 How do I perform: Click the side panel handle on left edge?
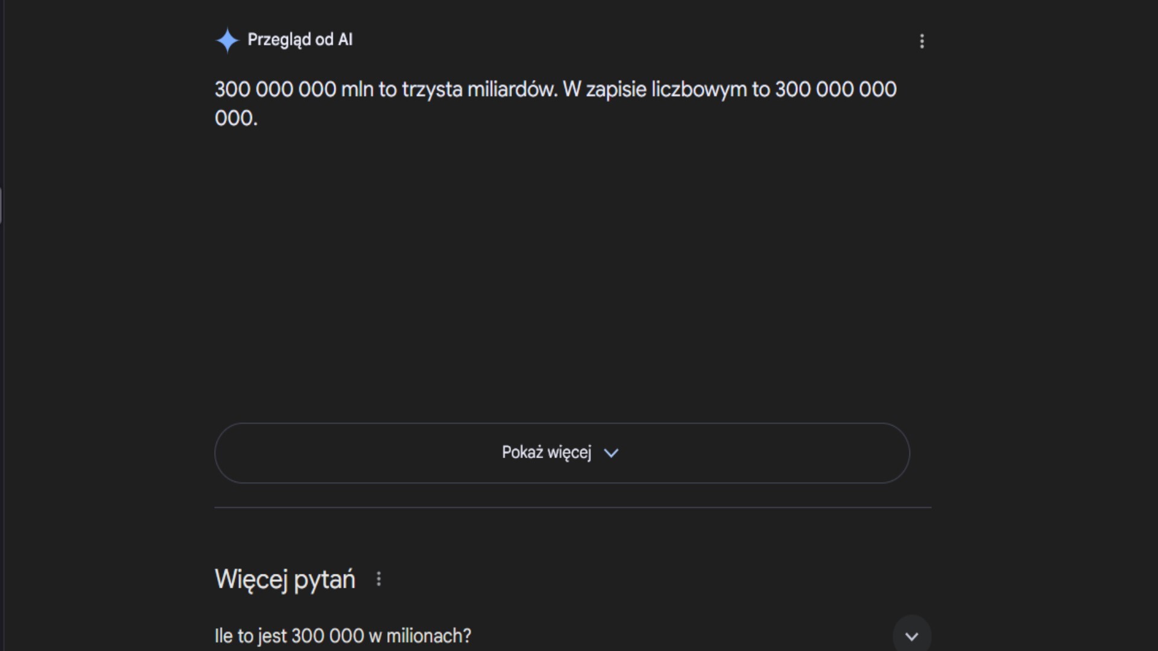(x=2, y=206)
